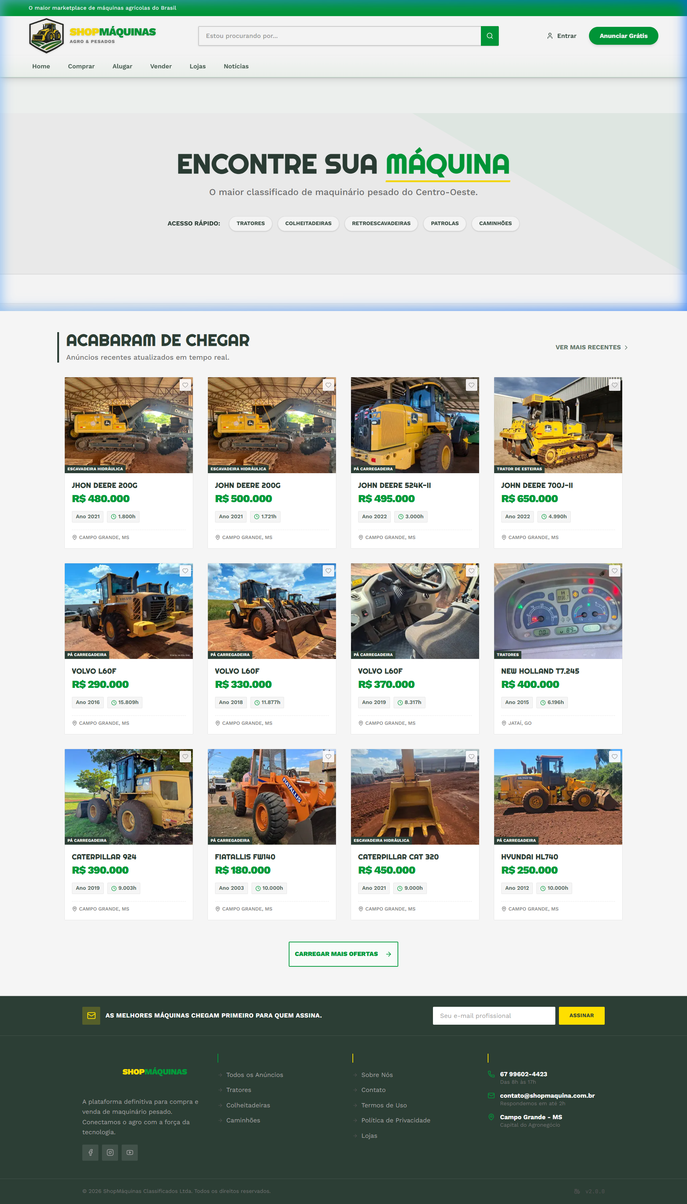The image size is (687, 1204).
Task: Open footer link Política de Privacidade
Action: tap(396, 1121)
